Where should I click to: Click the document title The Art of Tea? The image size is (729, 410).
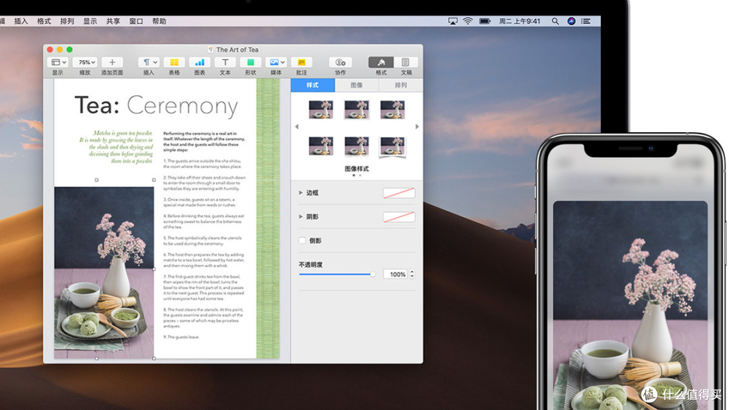(x=237, y=50)
